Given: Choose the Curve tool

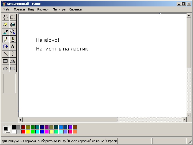Looking at the screenshot, I should 13,54.
